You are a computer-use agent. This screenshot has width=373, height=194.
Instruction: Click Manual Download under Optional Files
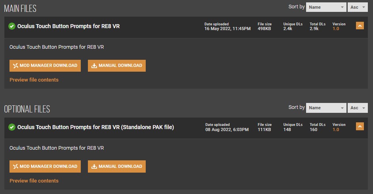tap(117, 167)
